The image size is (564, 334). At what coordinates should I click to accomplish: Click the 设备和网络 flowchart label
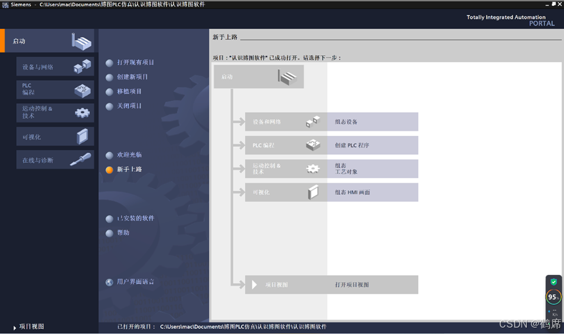pos(266,122)
